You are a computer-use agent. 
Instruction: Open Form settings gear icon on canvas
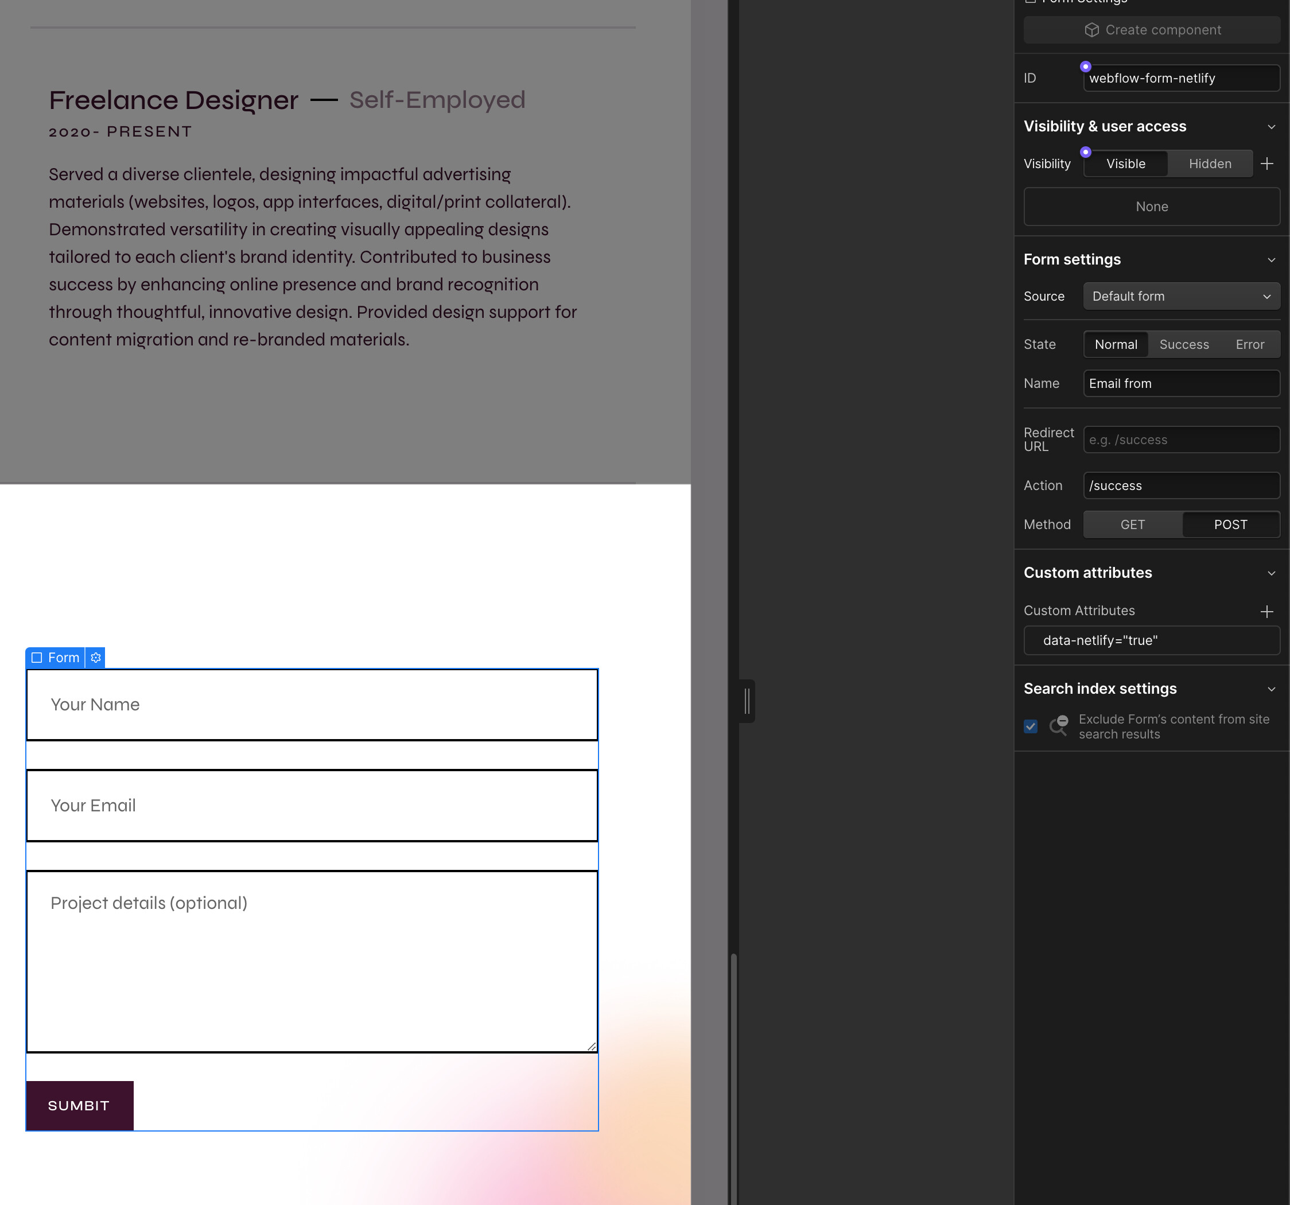point(95,658)
